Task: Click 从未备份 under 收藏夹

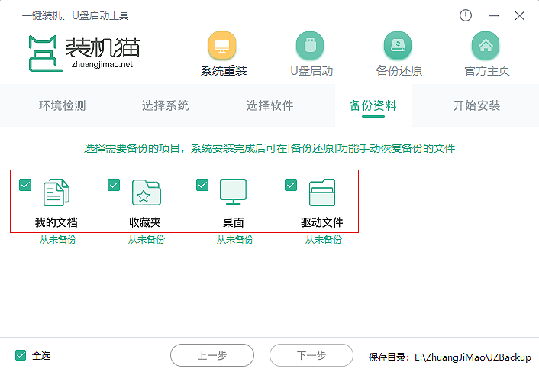Action: (147, 239)
